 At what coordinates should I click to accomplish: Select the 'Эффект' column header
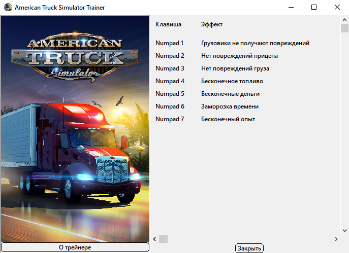pyautogui.click(x=212, y=24)
